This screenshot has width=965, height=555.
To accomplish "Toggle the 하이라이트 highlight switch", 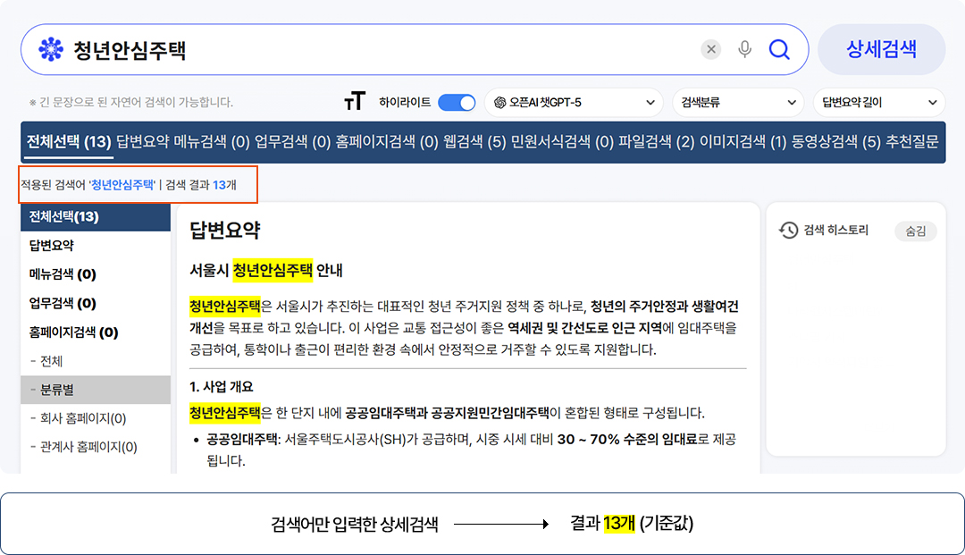I will pos(457,102).
